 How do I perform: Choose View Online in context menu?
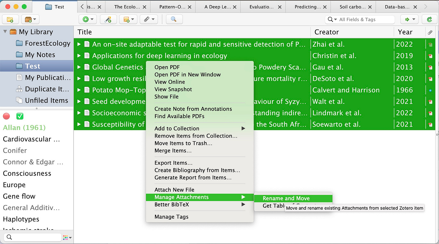(170, 82)
